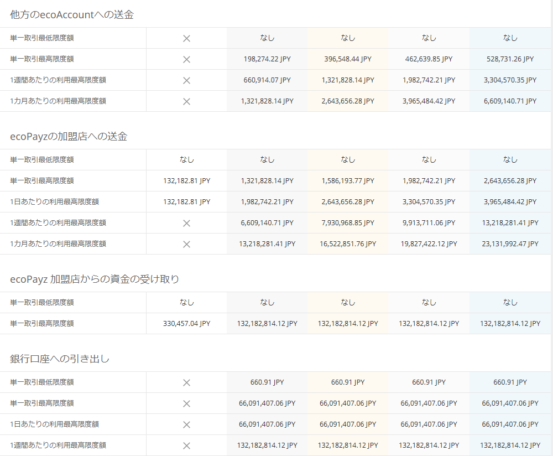553x456 pixels.
Task: Click 6,609,140.71 JPY in 加盟店への送金 1週間あたり row
Action: (x=267, y=222)
